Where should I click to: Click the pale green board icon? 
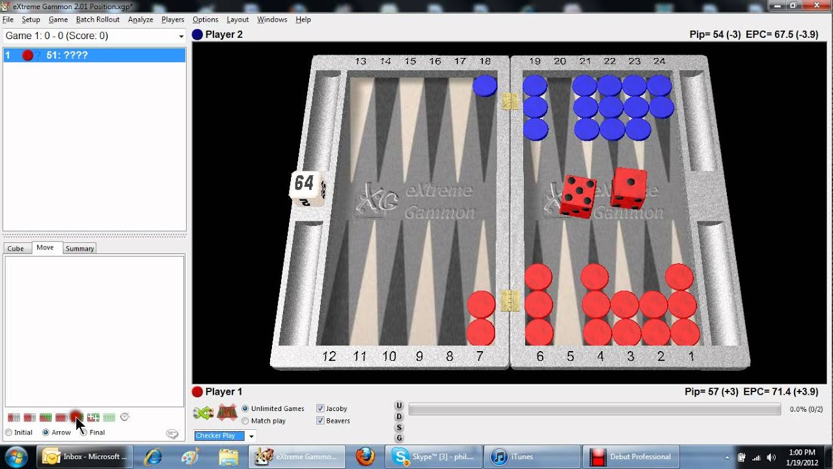[109, 418]
